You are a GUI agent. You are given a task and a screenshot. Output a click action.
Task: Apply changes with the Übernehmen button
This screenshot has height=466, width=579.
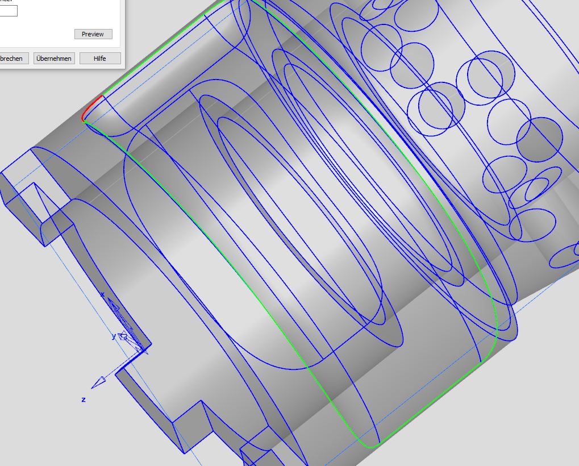[54, 58]
